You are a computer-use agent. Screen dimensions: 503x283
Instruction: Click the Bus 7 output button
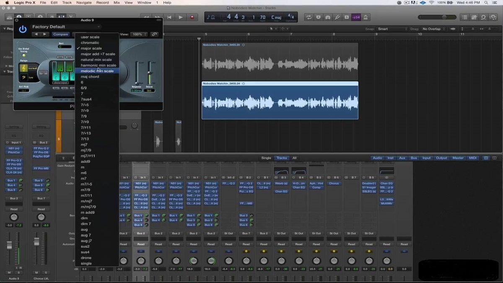(41, 198)
